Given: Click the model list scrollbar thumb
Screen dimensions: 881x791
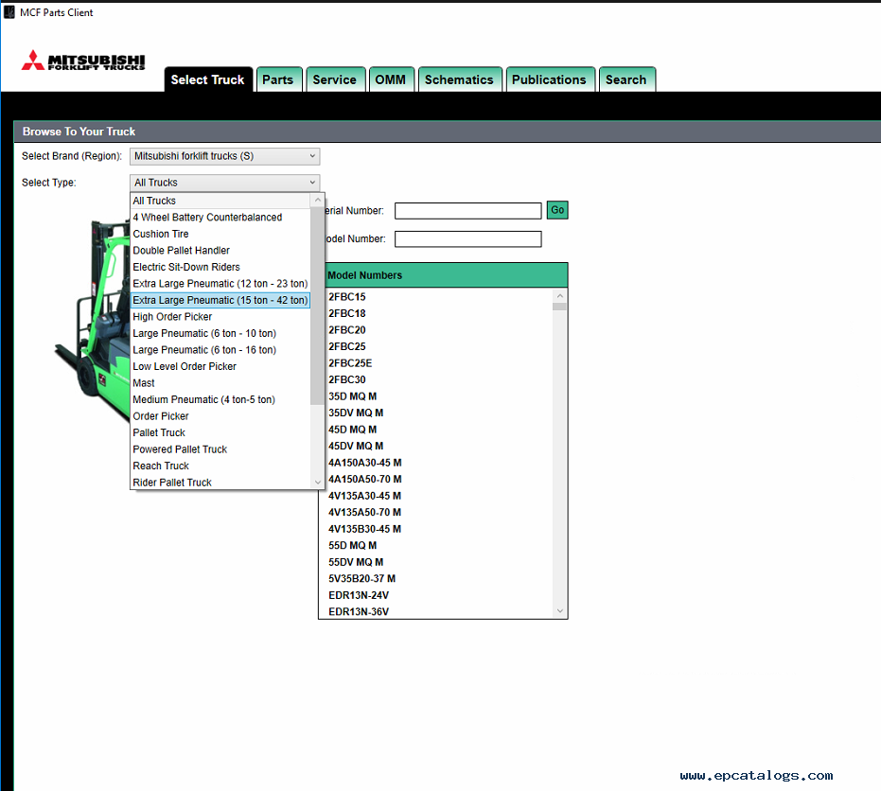Looking at the screenshot, I should [559, 307].
